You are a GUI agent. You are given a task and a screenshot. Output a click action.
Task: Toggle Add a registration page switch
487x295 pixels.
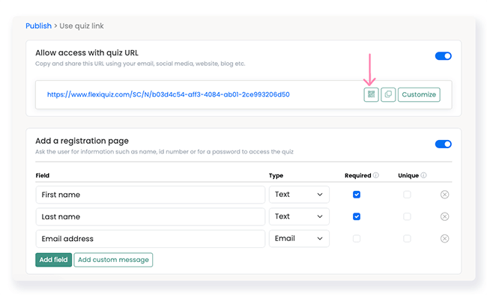(x=444, y=144)
